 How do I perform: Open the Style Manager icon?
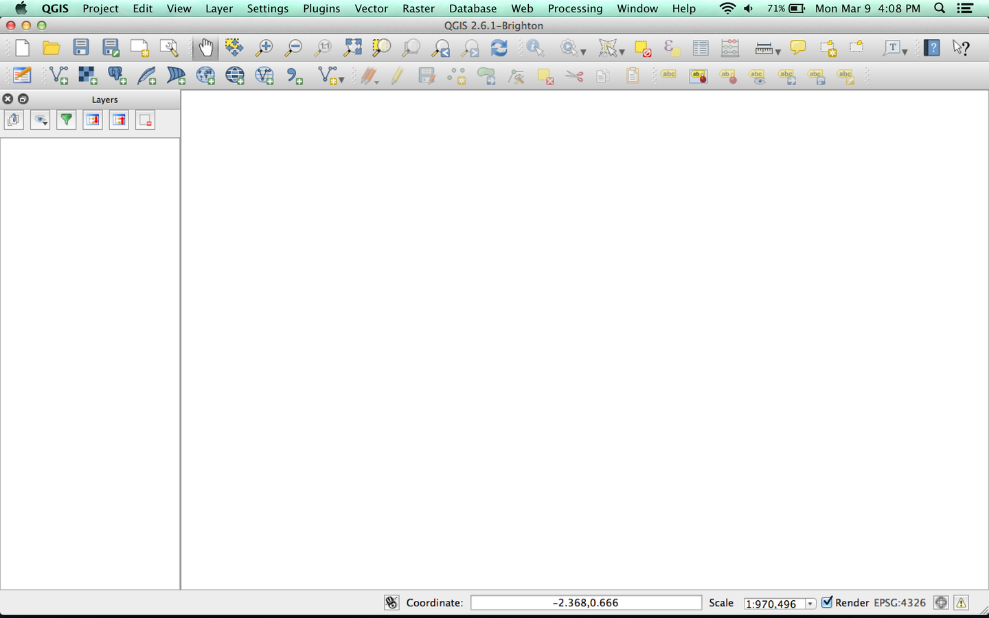point(22,75)
